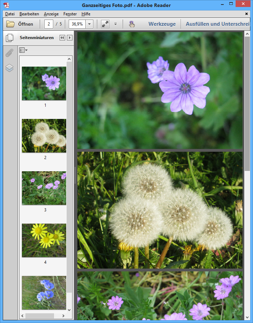Collapse thumbnails panel with double-arrow button

click(x=62, y=38)
